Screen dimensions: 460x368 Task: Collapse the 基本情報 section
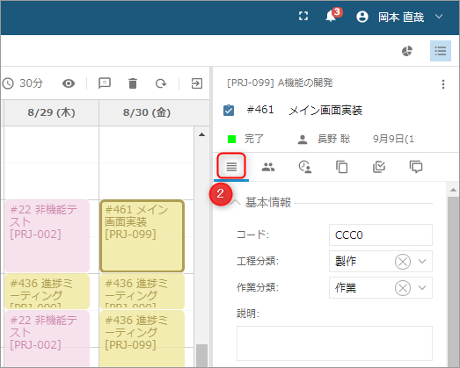236,203
